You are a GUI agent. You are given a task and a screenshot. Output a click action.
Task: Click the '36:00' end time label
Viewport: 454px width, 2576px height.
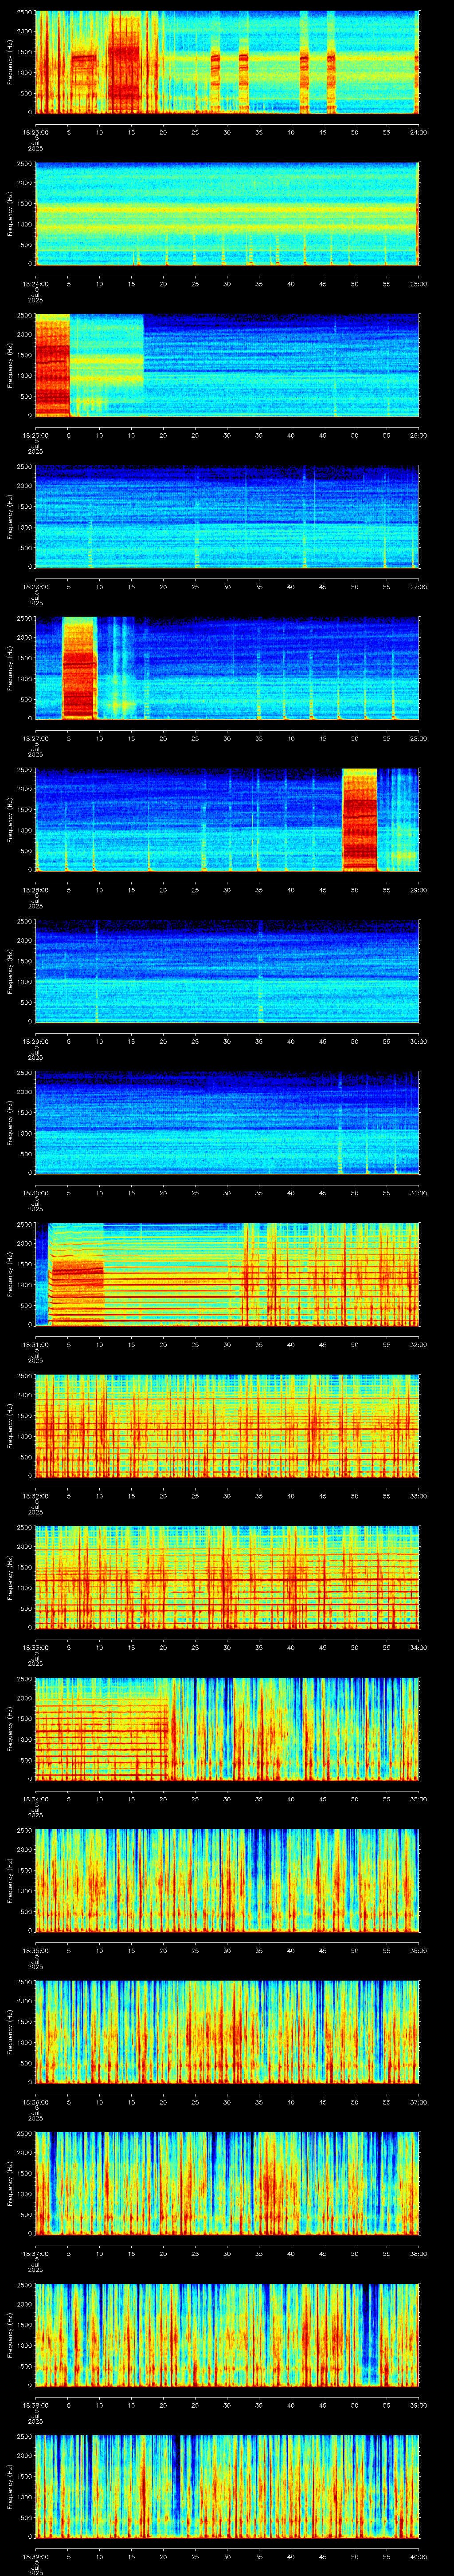tap(419, 1950)
